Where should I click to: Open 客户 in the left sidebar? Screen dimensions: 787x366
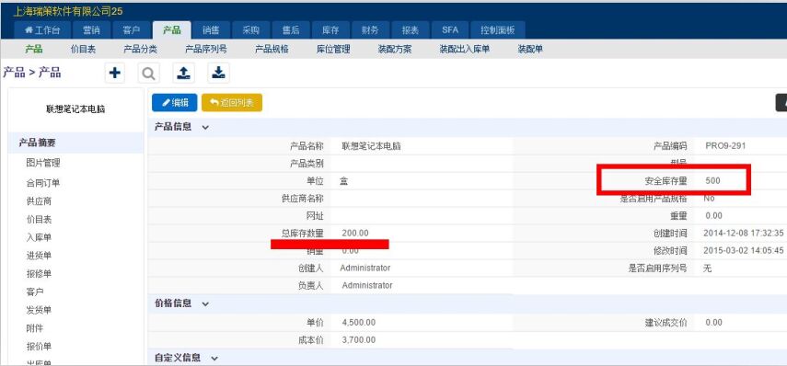35,292
